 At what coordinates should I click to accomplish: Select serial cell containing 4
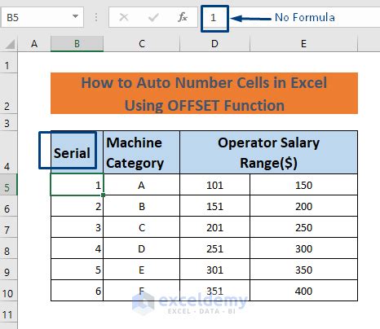[x=77, y=248]
